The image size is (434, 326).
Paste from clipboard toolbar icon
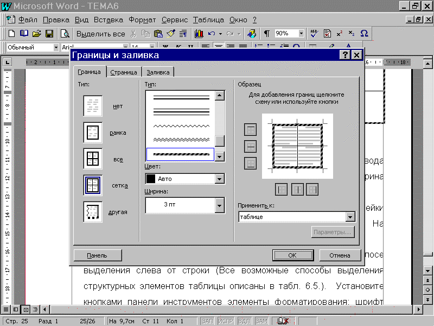coord(158,34)
